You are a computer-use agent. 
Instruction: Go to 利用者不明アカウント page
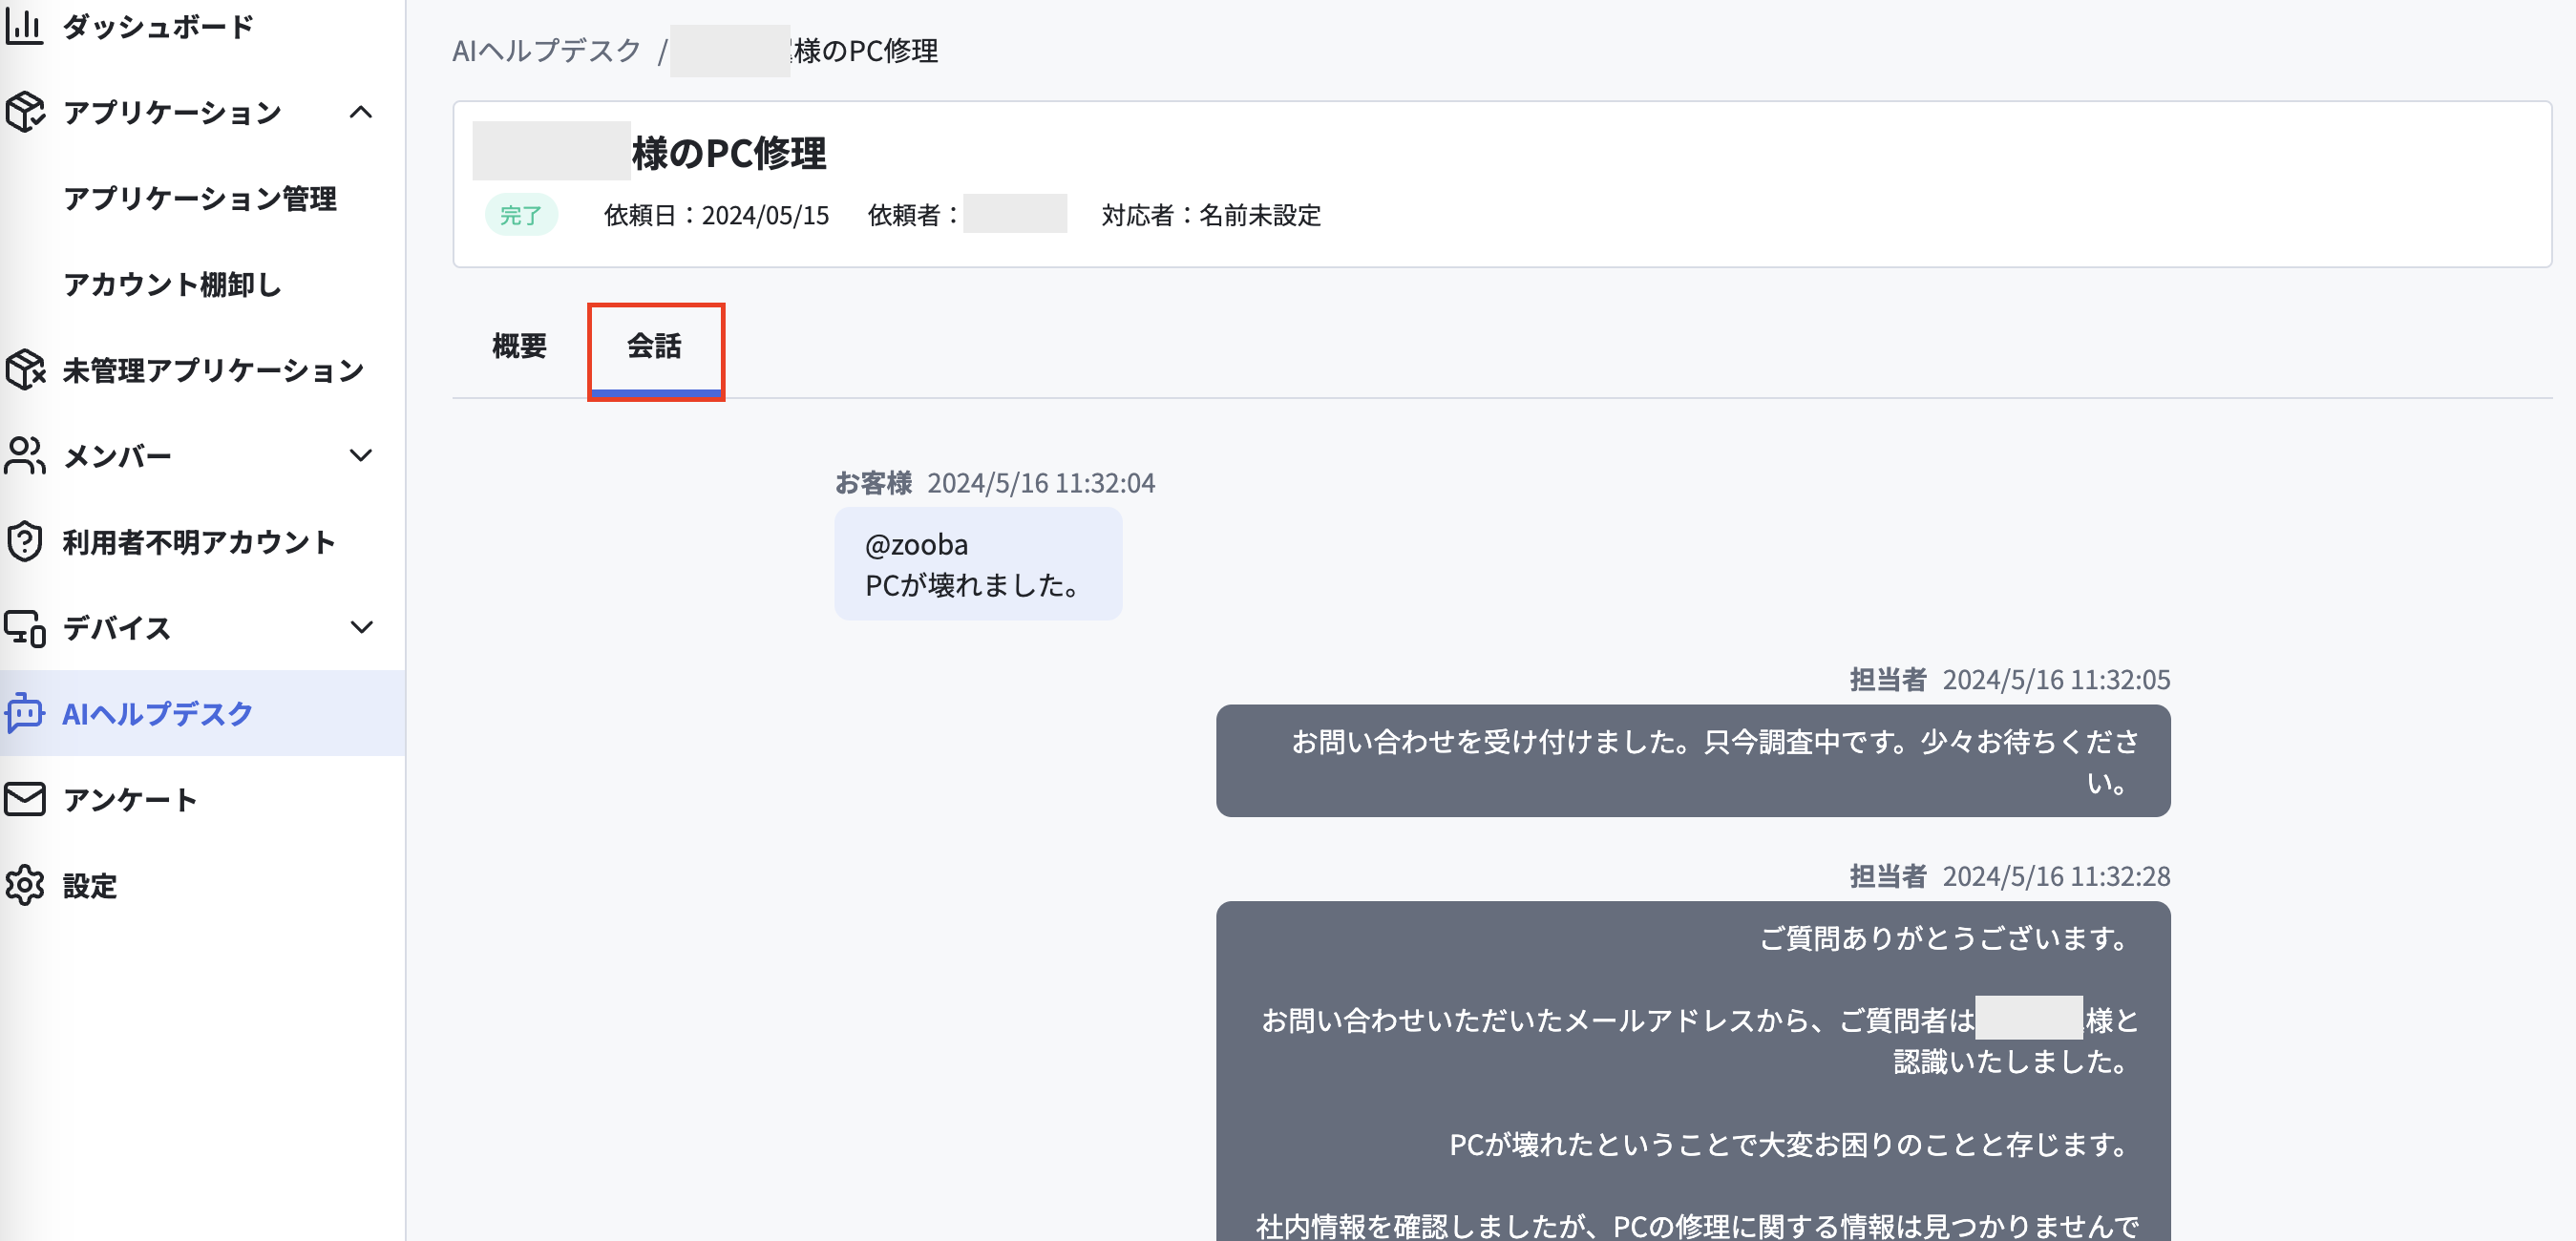point(199,542)
